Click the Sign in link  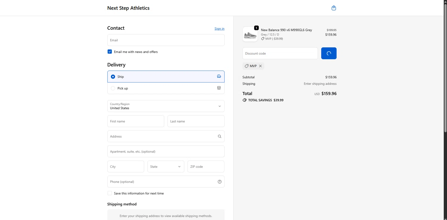pyautogui.click(x=219, y=29)
